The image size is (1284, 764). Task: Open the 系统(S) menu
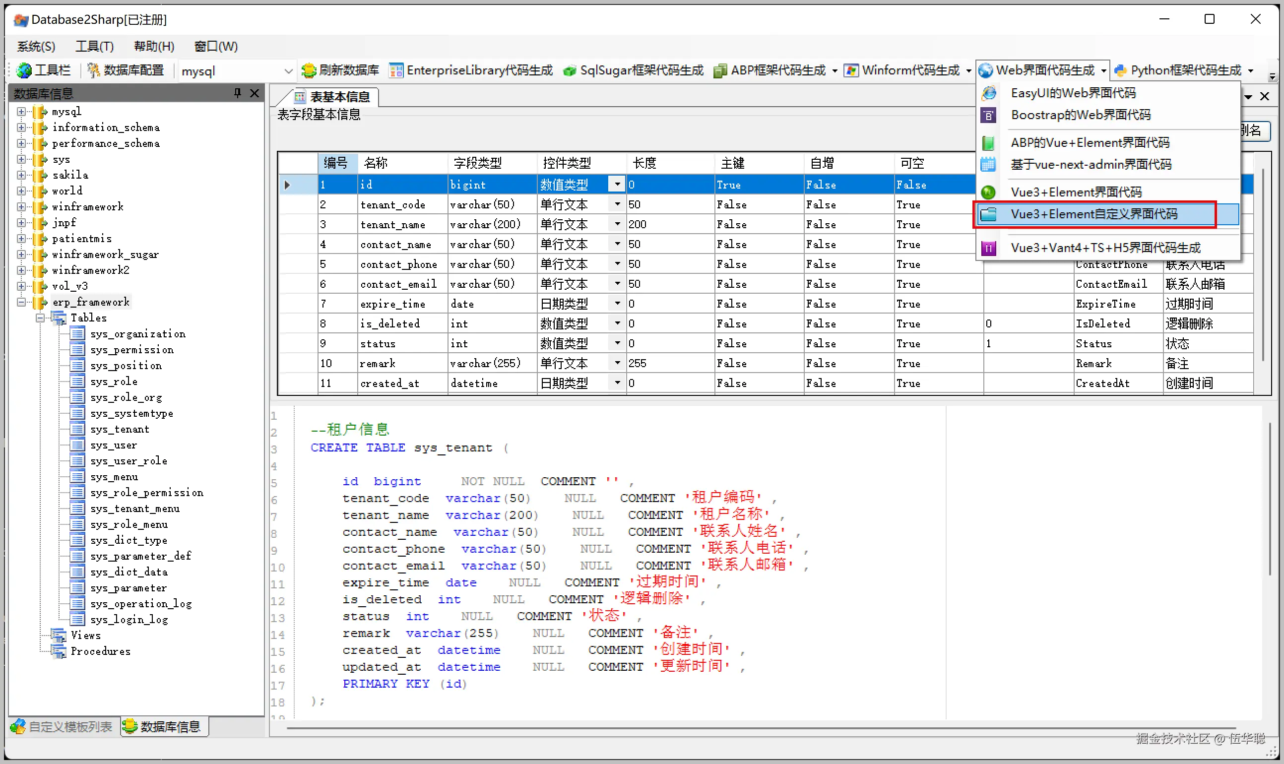(36, 46)
